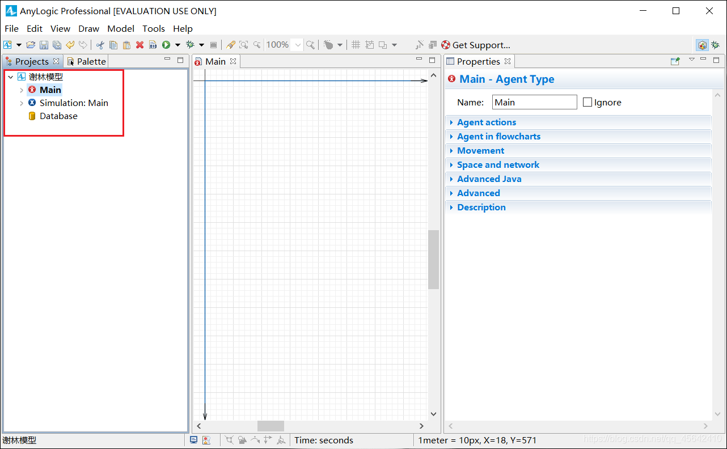Click the Get Support lifebuoy button
Screen dimensions: 727x449
475,45
